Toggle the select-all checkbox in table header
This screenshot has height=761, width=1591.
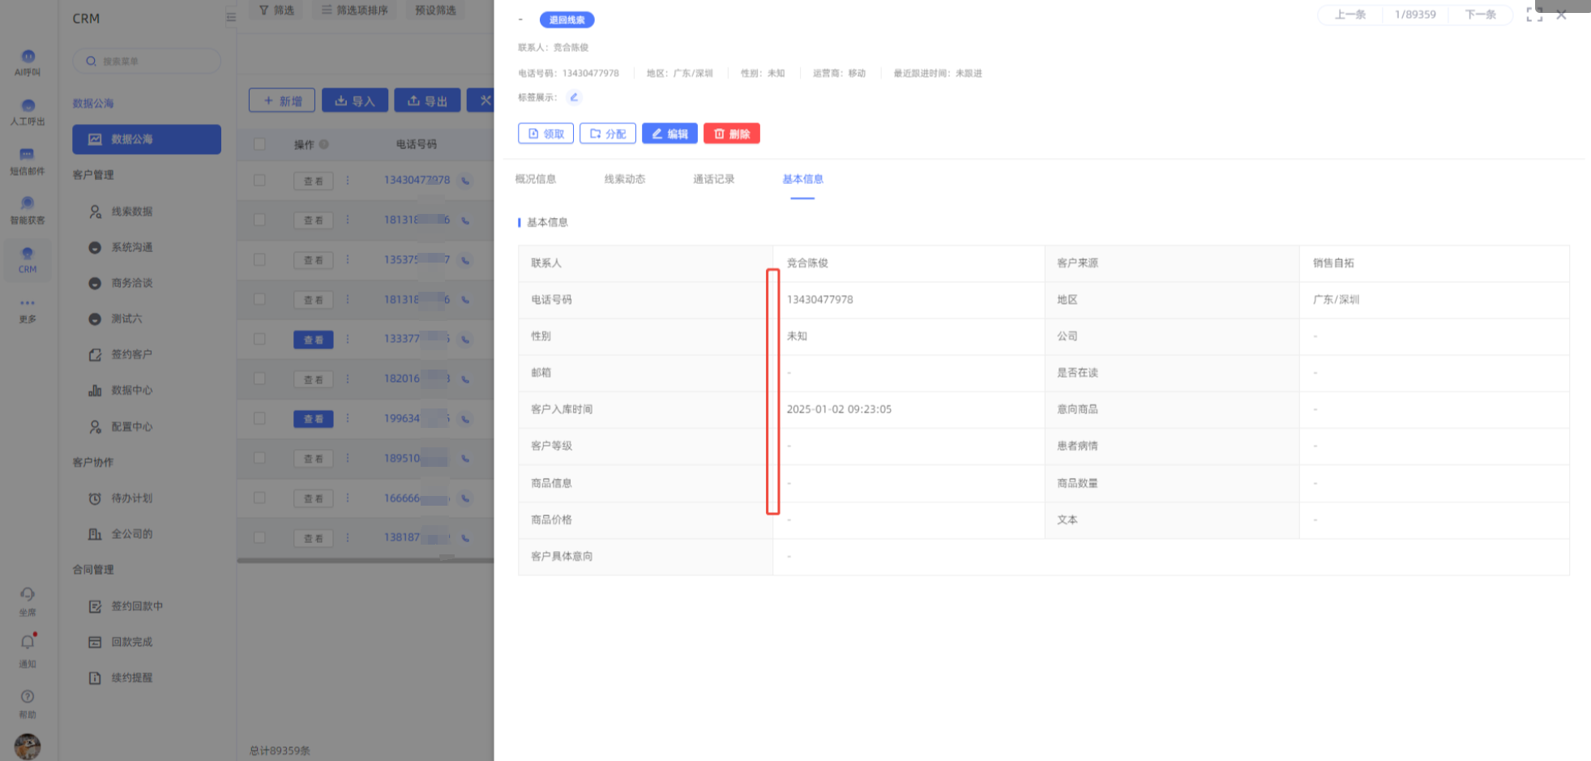[259, 144]
